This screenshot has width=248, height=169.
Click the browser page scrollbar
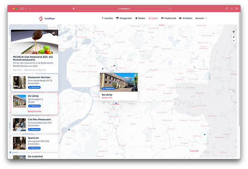click(239, 69)
